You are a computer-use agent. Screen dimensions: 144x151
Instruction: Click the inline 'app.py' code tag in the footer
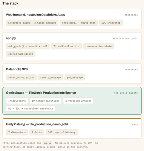pyautogui.click(x=47, y=143)
